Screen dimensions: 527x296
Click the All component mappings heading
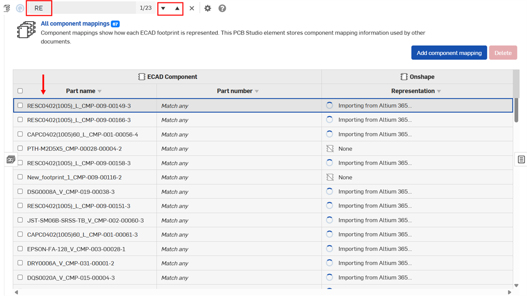[x=75, y=24]
